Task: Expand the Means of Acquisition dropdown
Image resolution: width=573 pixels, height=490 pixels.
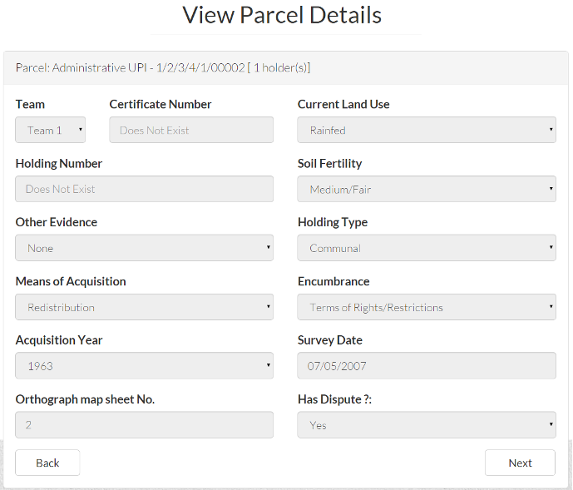Action: [x=145, y=307]
